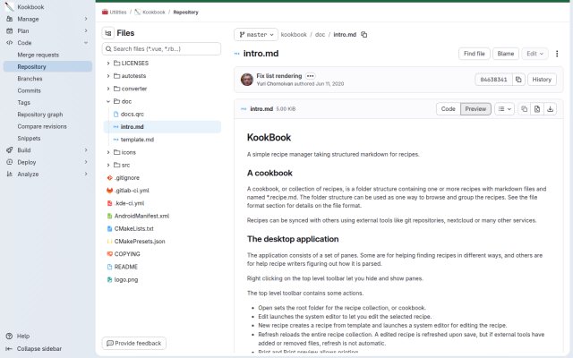Switch to Code view of the file
The width and height of the screenshot is (573, 358).
click(x=448, y=109)
